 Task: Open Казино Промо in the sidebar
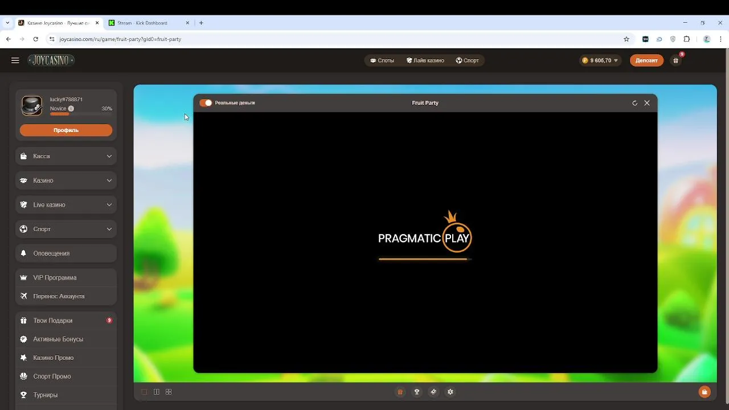66,358
